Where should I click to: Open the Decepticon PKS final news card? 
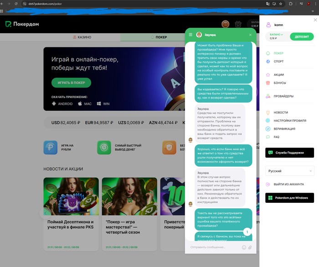(x=71, y=214)
